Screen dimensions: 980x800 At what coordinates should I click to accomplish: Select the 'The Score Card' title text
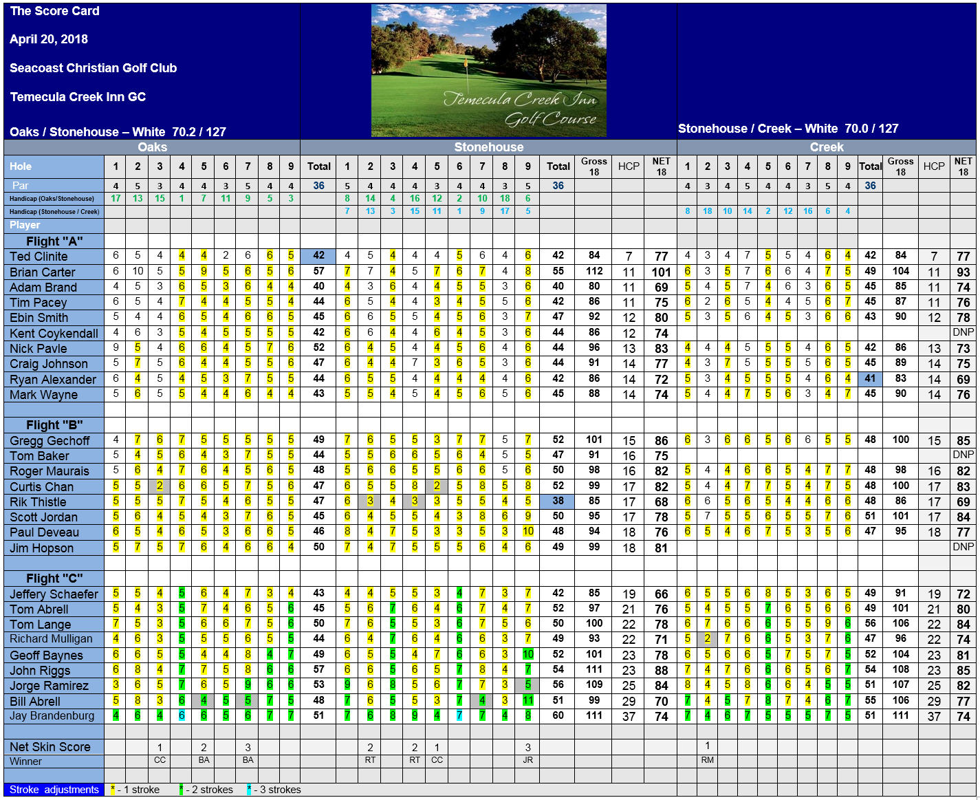tap(54, 11)
